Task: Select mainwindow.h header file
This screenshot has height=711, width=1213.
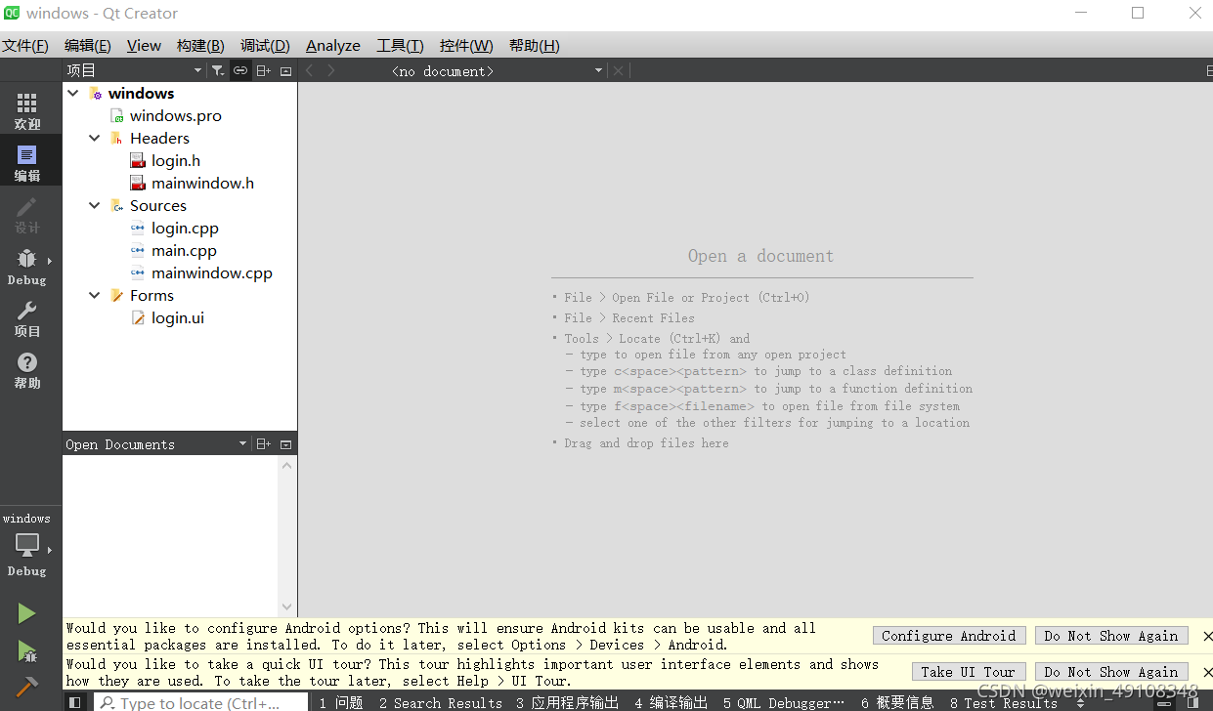Action: 202,183
